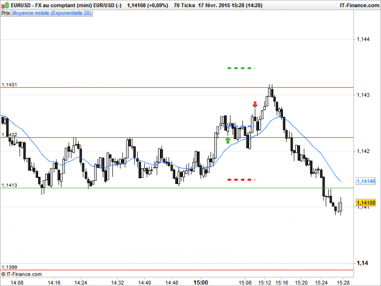Open Moyenne mobile (Exponentielle 20) indicator label
Screen dimensions: 381x286
coord(52,13)
